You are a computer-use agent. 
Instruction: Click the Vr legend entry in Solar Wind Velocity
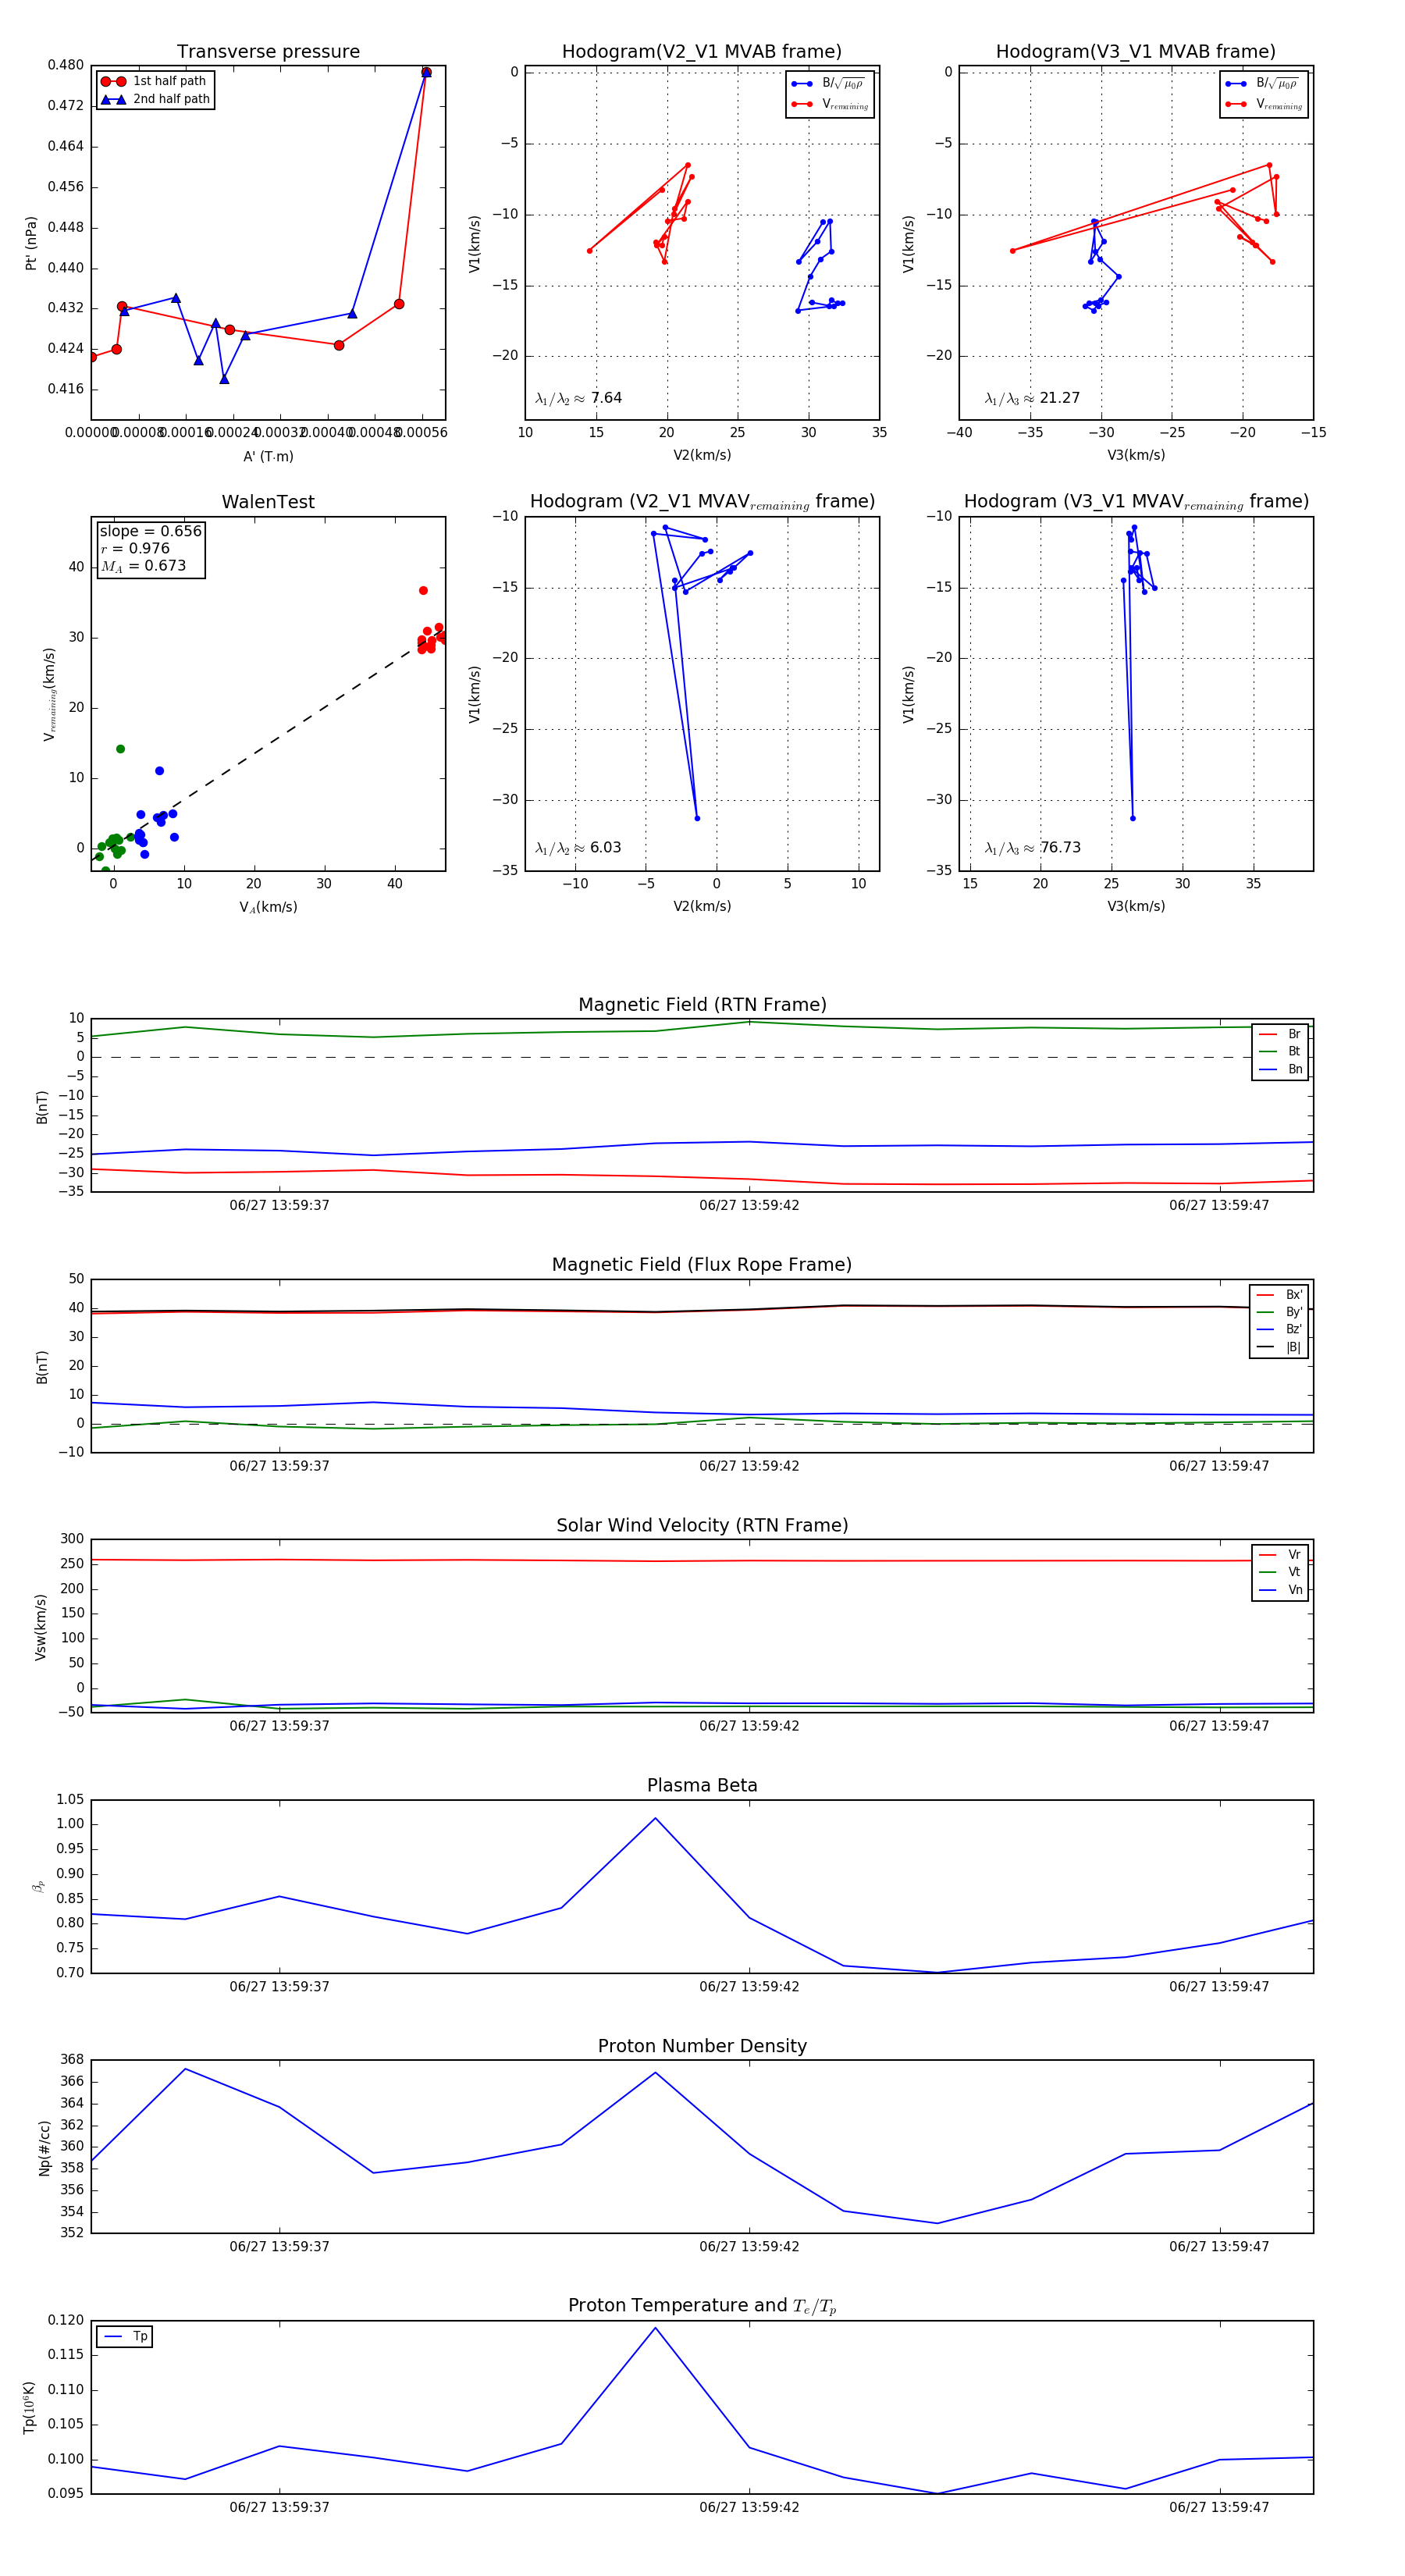tap(1280, 1554)
